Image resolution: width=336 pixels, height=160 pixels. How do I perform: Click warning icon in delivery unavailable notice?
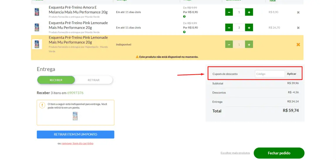click(x=42, y=105)
